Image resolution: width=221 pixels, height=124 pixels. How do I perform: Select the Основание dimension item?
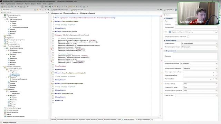click(x=16, y=73)
